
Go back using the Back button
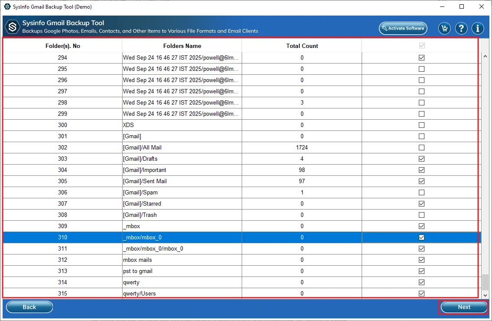(x=29, y=307)
